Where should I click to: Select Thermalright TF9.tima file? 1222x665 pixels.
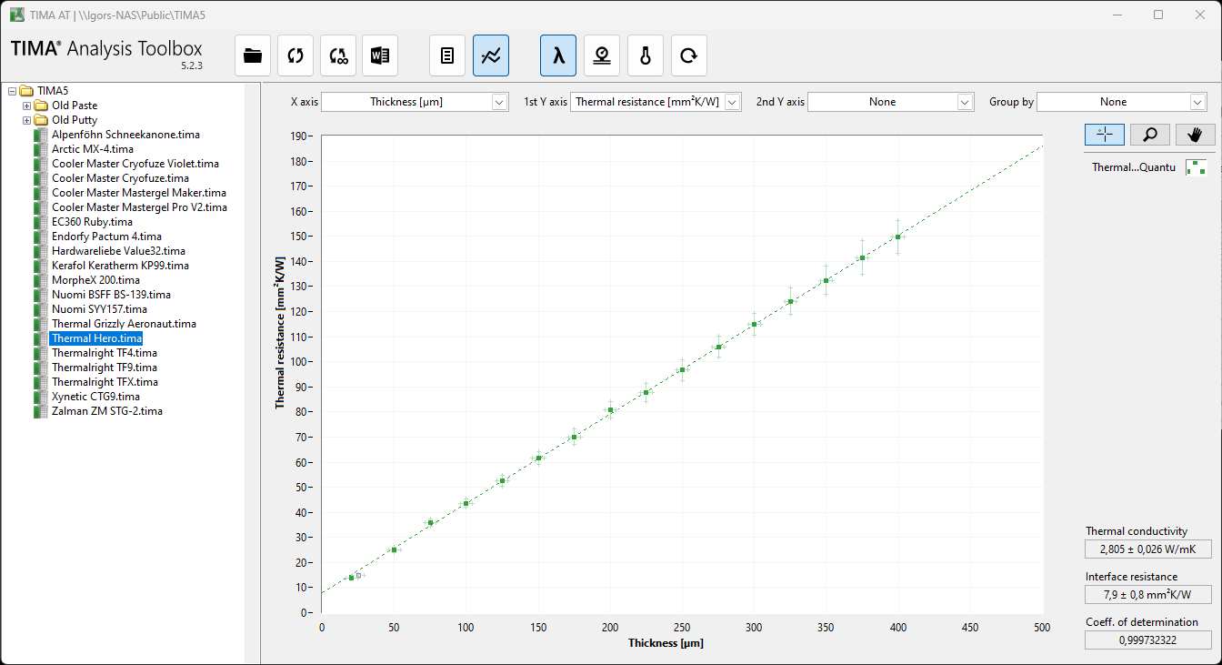105,368
